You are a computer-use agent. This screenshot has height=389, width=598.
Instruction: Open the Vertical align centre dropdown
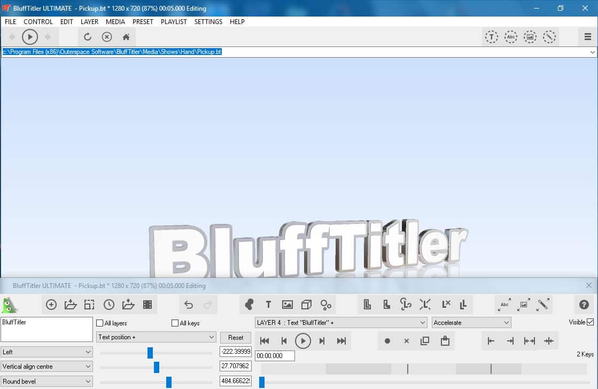click(x=46, y=367)
